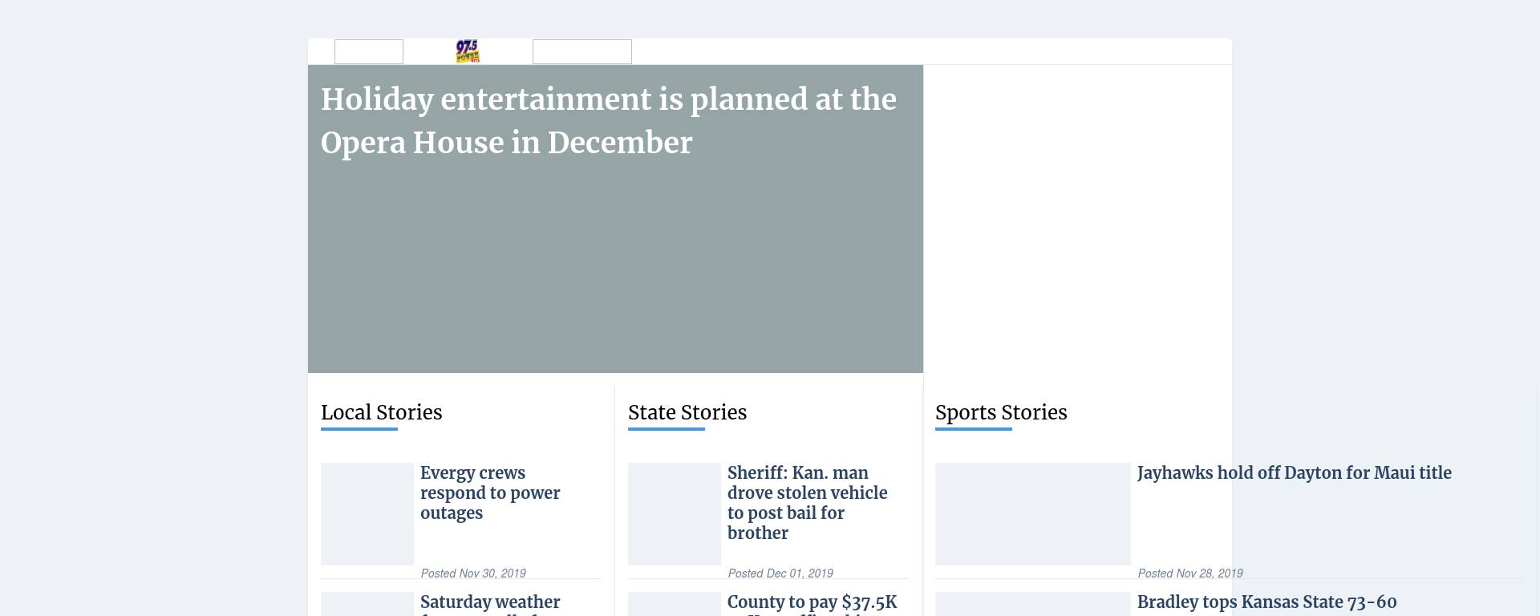Open the Sports Stories section heading

tap(1000, 412)
